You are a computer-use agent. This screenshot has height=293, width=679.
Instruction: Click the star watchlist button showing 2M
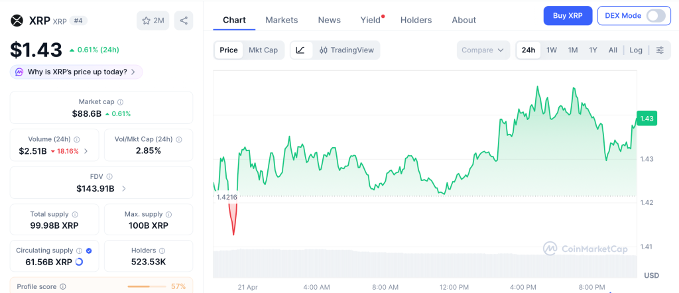click(153, 21)
